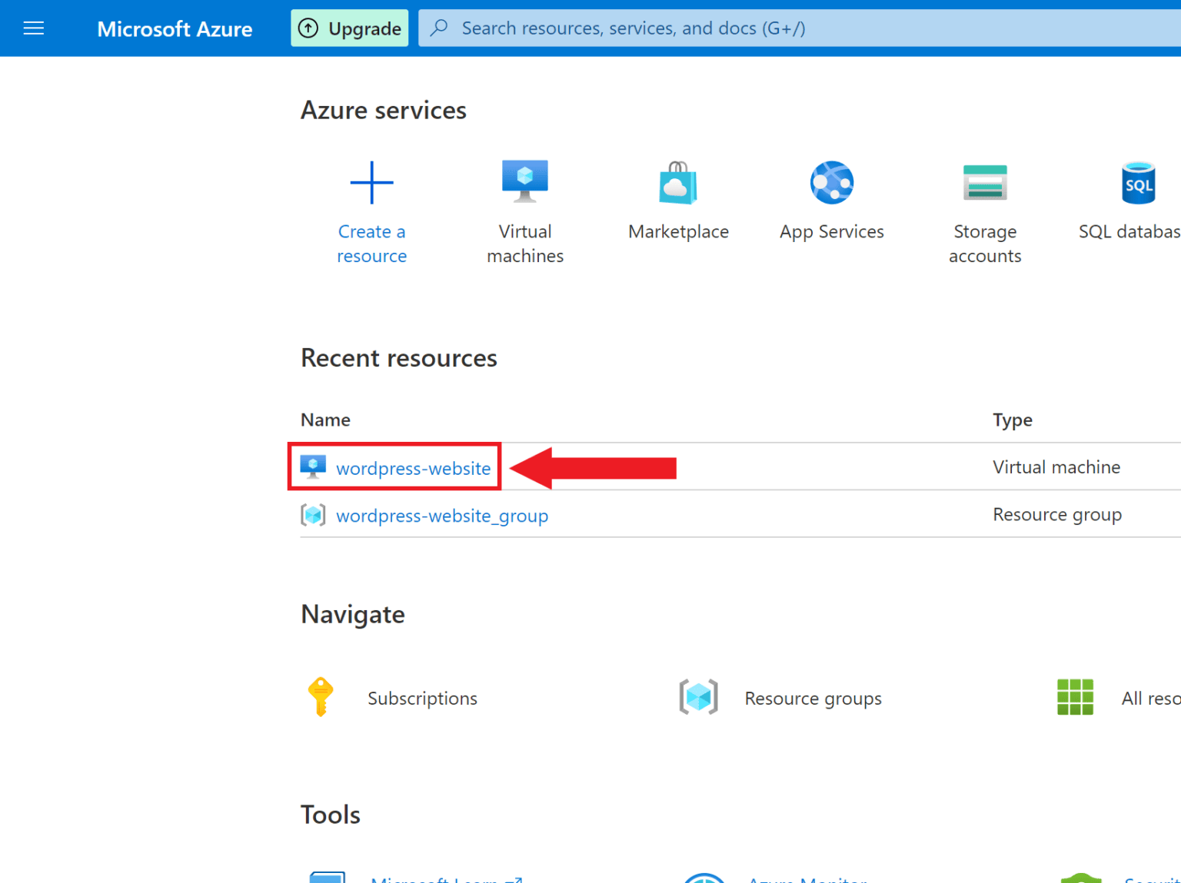The height and width of the screenshot is (883, 1181).
Task: Go to Microsoft Azure home title
Action: tap(175, 29)
